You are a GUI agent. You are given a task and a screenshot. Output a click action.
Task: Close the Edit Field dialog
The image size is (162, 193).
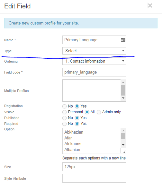tap(150, 5)
